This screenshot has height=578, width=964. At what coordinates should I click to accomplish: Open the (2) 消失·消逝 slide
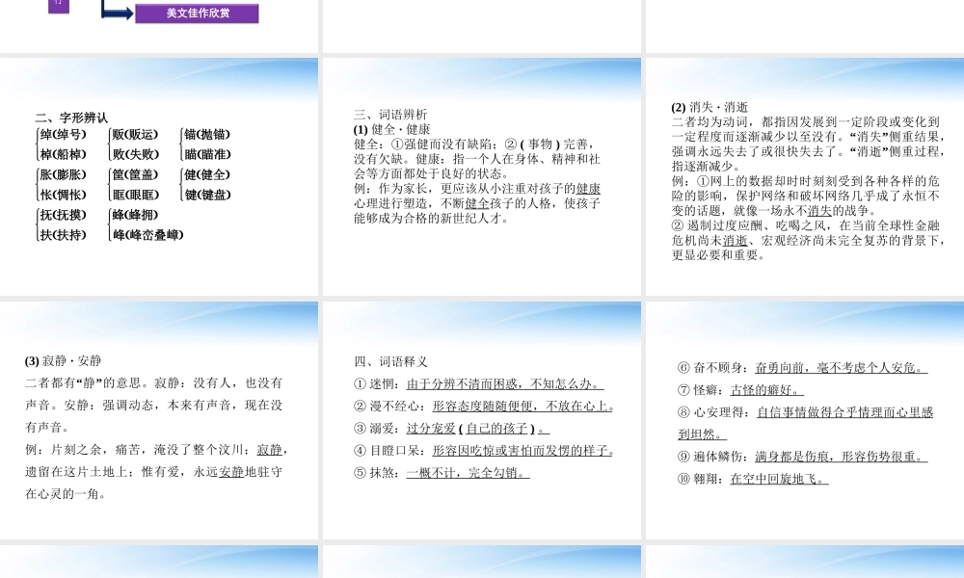805,176
